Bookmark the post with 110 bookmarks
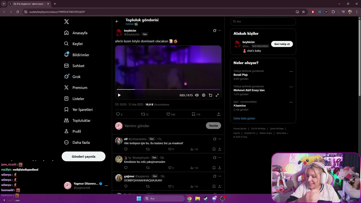Screen dimensions: 361x203 [x=196, y=114]
